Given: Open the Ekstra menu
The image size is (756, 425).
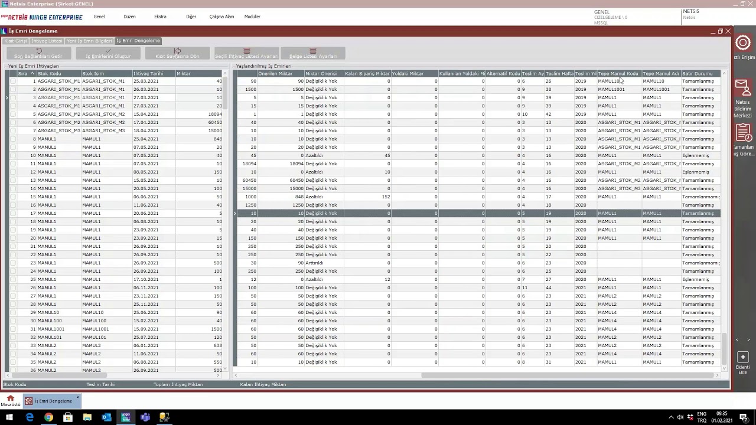Looking at the screenshot, I should (x=160, y=17).
